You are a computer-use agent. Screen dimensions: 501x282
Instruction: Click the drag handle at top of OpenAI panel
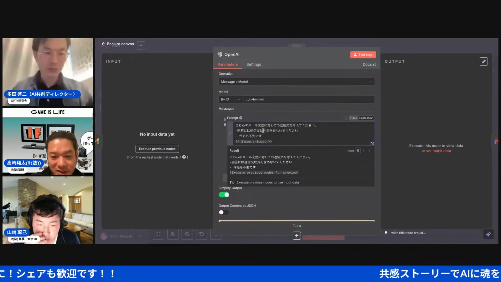pyautogui.click(x=297, y=46)
